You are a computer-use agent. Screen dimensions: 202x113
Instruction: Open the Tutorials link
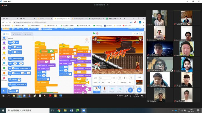(x=32, y=29)
